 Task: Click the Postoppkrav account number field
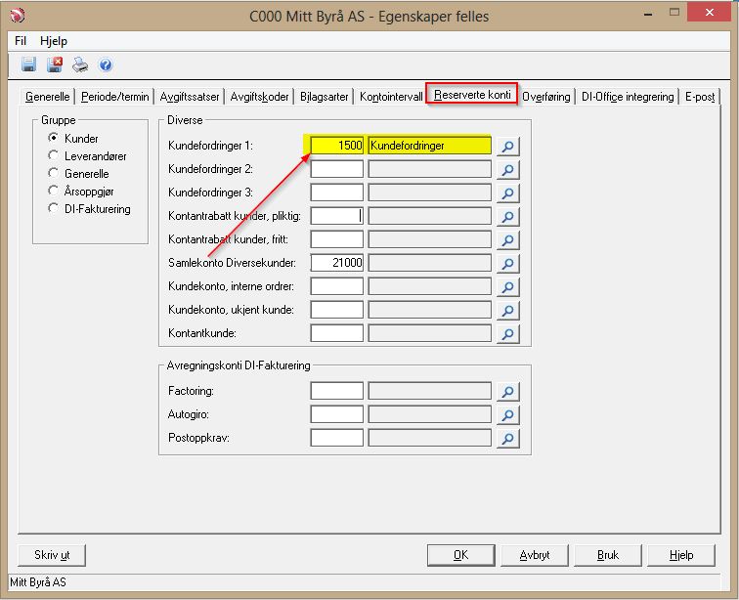point(337,438)
